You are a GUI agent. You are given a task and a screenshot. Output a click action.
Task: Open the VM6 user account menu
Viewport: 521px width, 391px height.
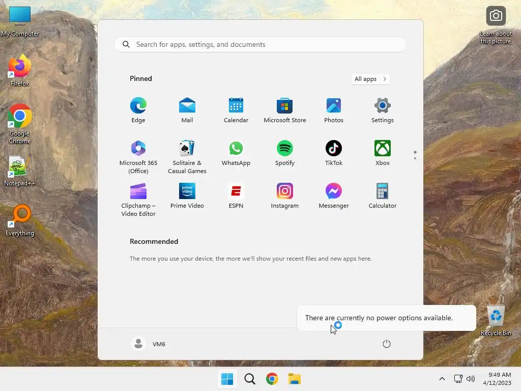[148, 344]
